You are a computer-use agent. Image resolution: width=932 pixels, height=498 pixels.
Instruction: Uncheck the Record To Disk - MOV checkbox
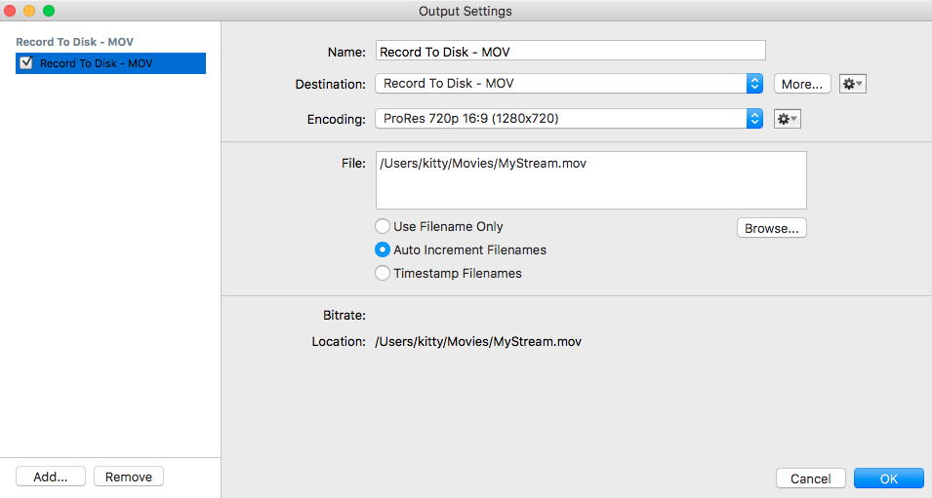26,62
